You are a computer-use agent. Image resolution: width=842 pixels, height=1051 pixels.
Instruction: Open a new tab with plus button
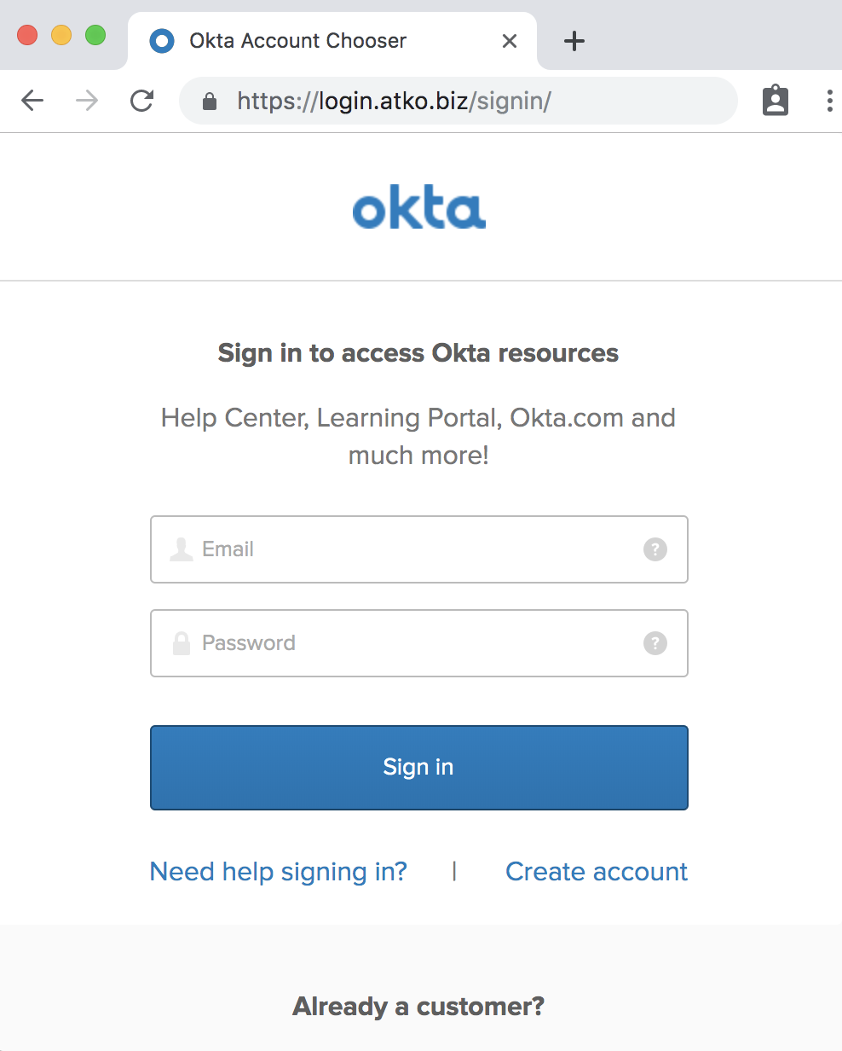pyautogui.click(x=575, y=41)
